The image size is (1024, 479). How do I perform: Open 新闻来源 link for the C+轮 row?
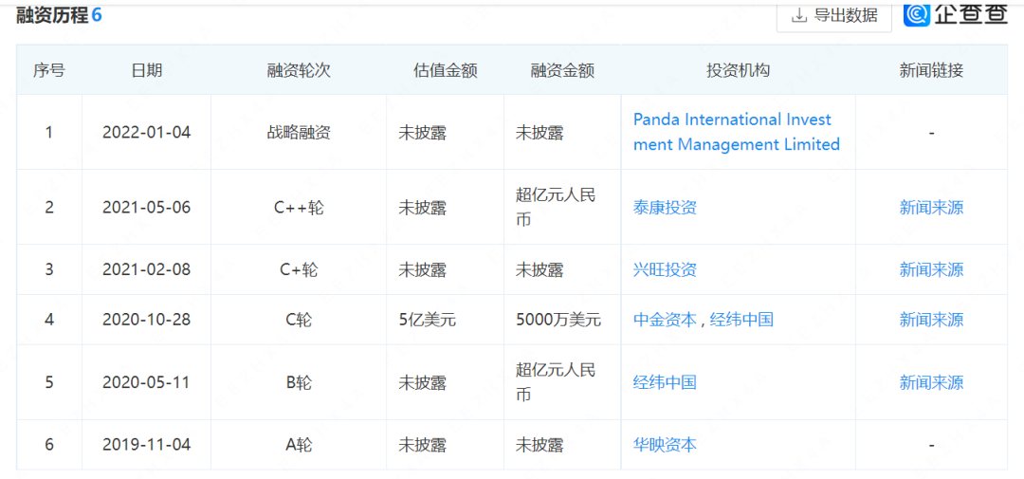[931, 270]
